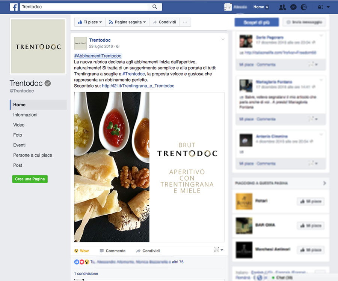
Task: Click the Condividi button below the cover
Action: [x=164, y=22]
